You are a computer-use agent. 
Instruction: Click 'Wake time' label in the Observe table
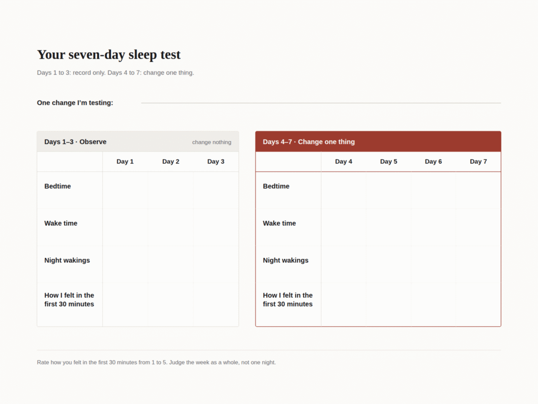click(61, 223)
